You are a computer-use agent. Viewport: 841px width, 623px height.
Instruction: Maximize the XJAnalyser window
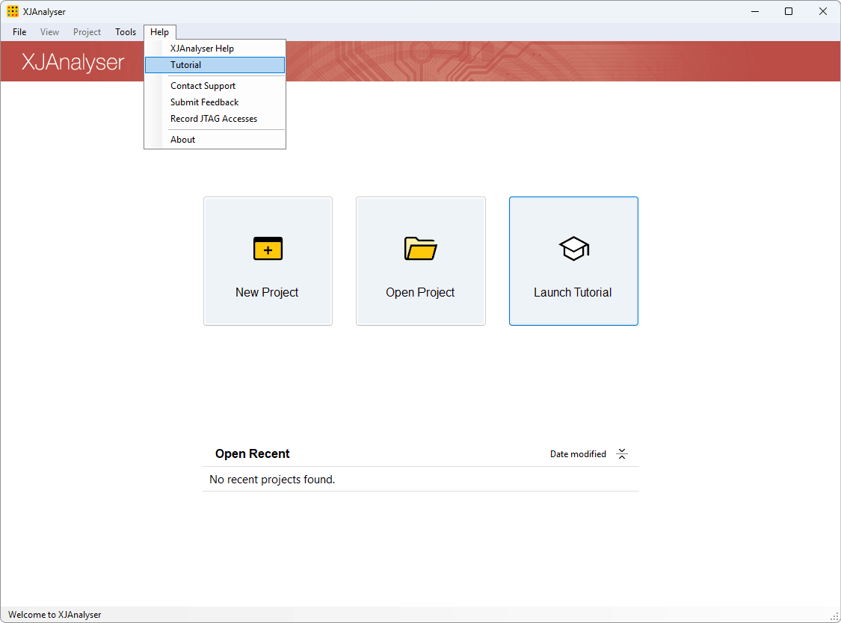point(788,11)
